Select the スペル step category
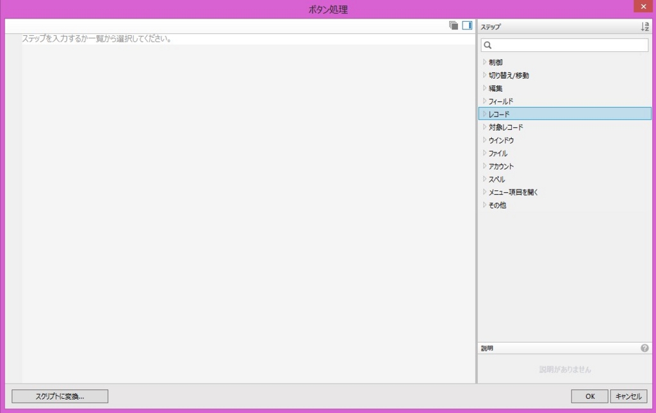The height and width of the screenshot is (413, 656). point(497,179)
